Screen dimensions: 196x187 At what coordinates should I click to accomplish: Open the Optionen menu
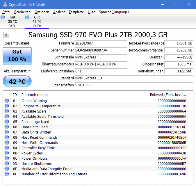pos(42,12)
